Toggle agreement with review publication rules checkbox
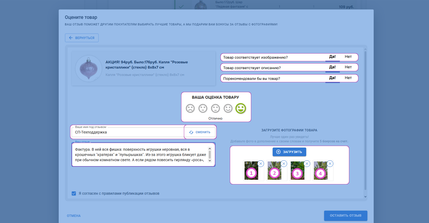 pos(74,193)
